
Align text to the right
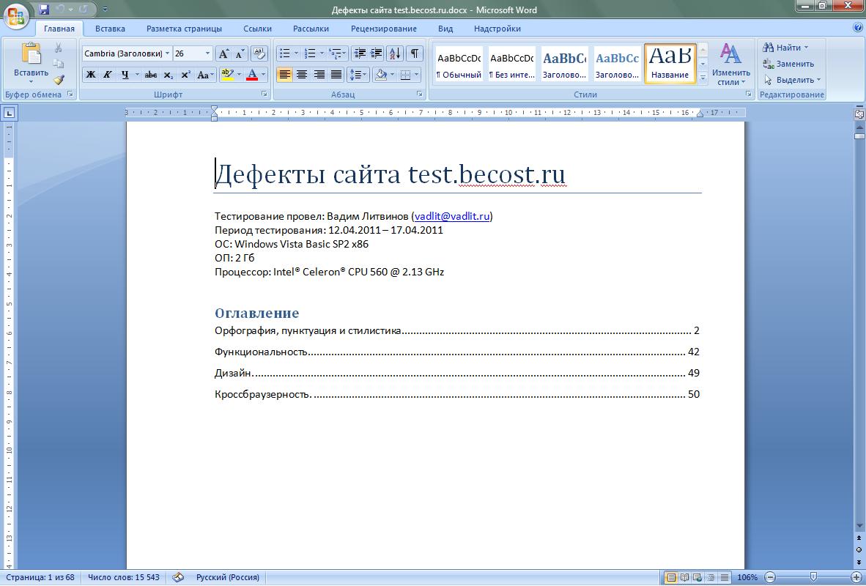(x=319, y=75)
